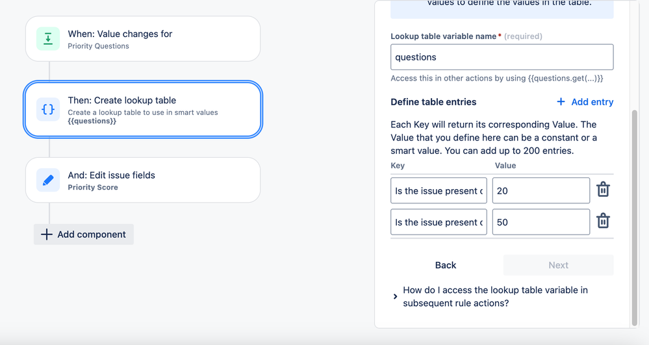Delete the table entry with value 50
The width and height of the screenshot is (649, 345).
coord(603,221)
